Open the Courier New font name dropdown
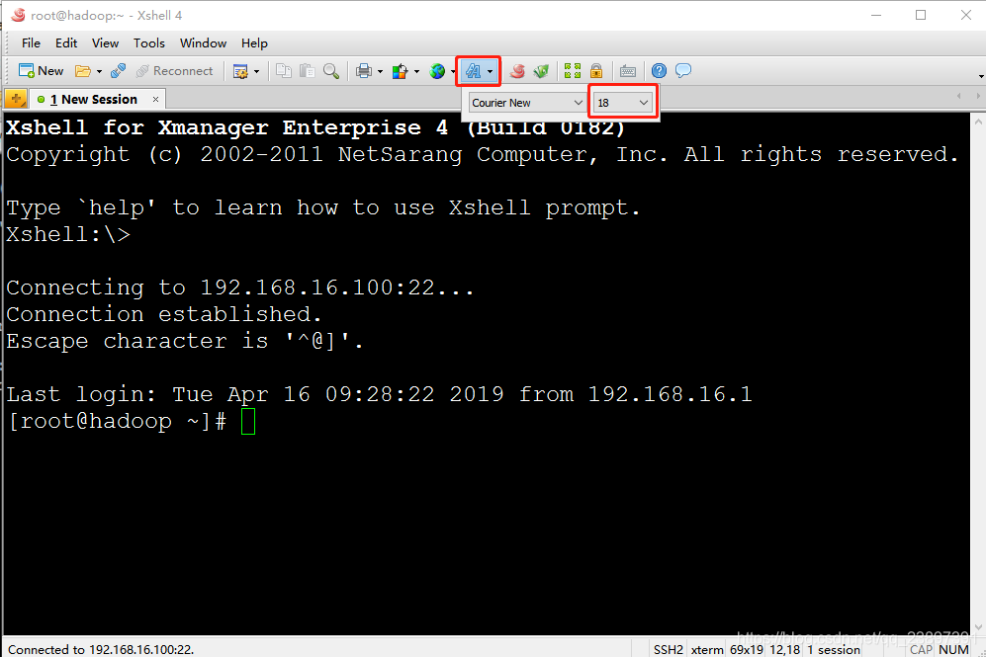Screen dimensions: 986x657 tap(527, 103)
